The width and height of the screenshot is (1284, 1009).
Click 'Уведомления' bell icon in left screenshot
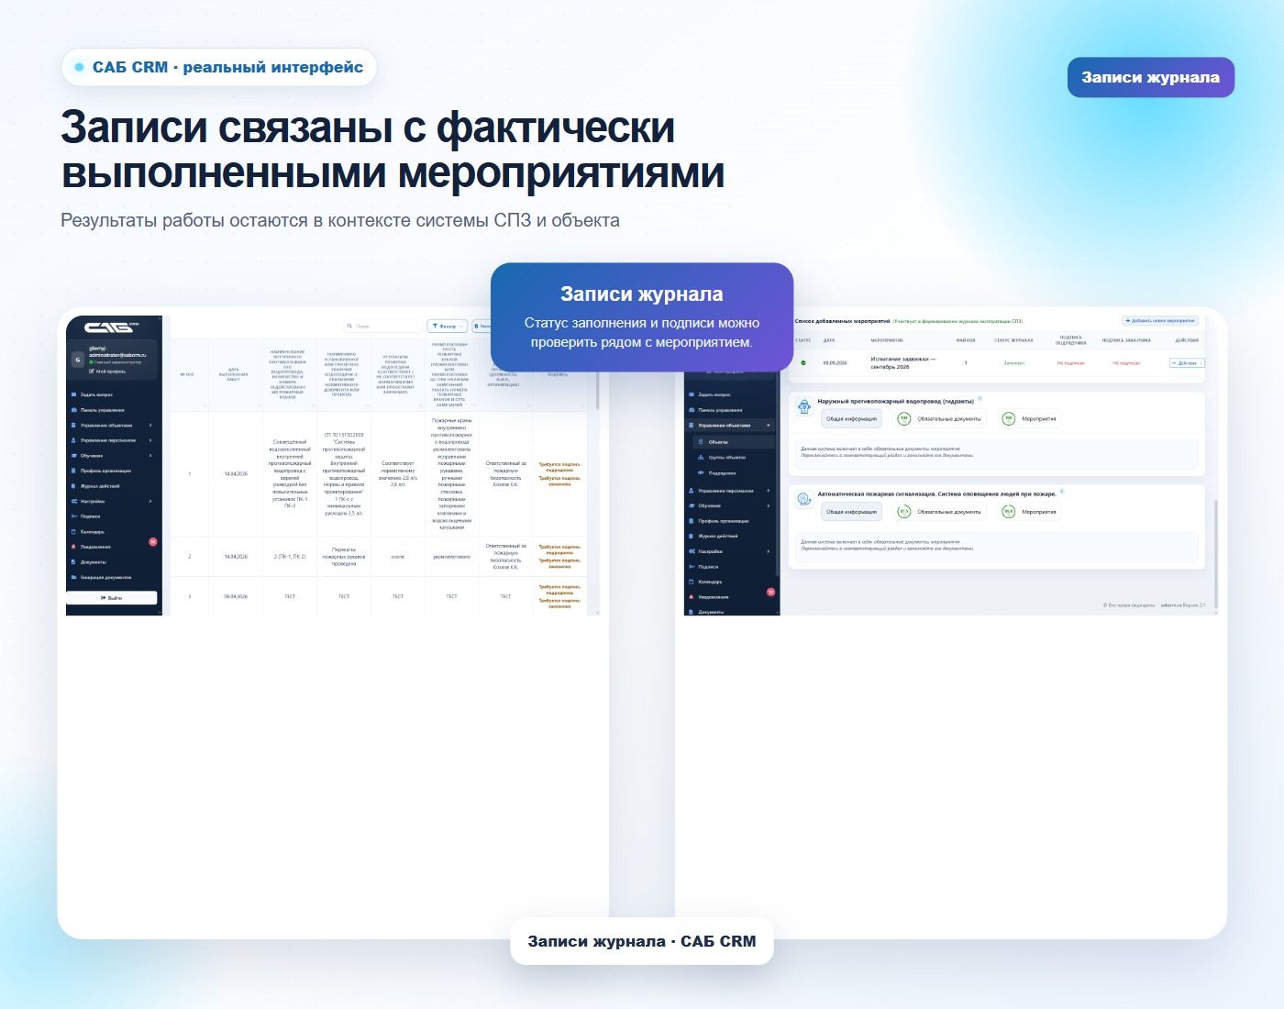pos(74,547)
